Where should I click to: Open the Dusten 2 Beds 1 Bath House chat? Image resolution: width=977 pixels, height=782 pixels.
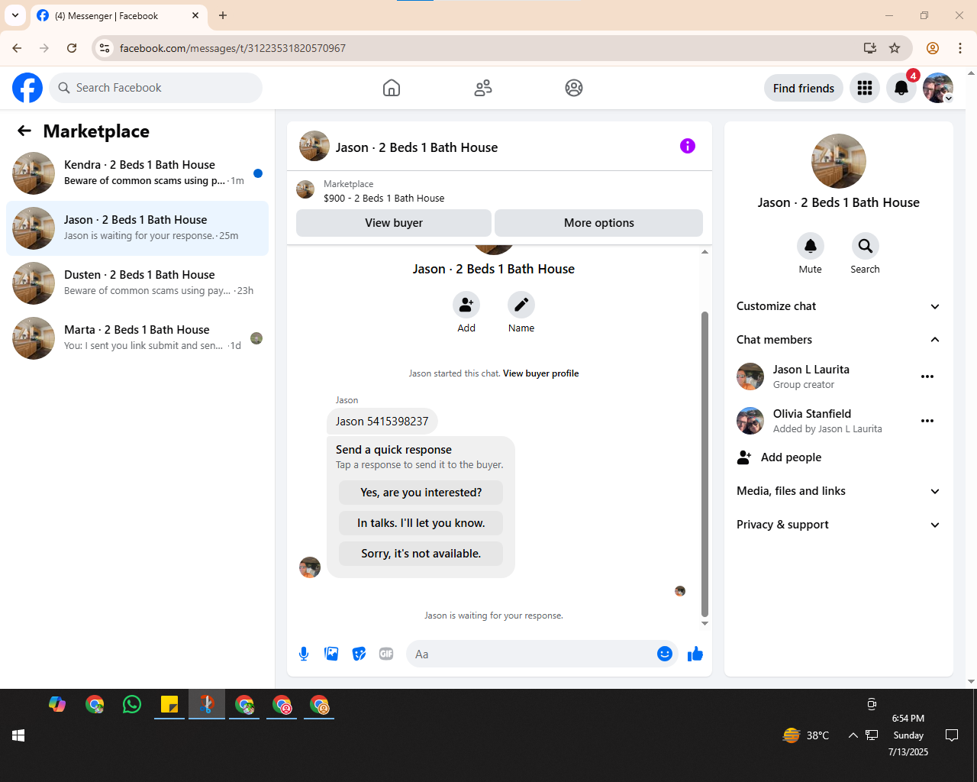coord(137,283)
